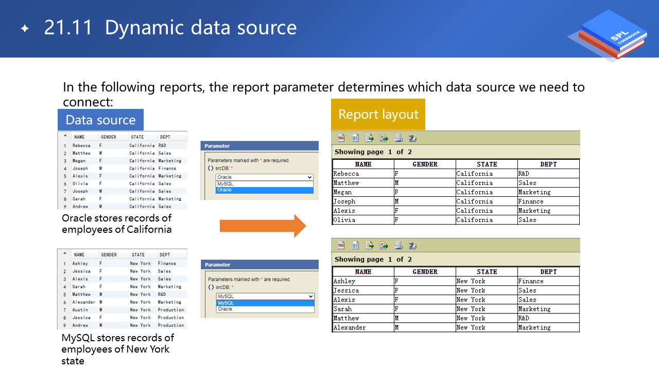This screenshot has height=370, width=659.
Task: Print the California report using printer icon
Action: 398,138
